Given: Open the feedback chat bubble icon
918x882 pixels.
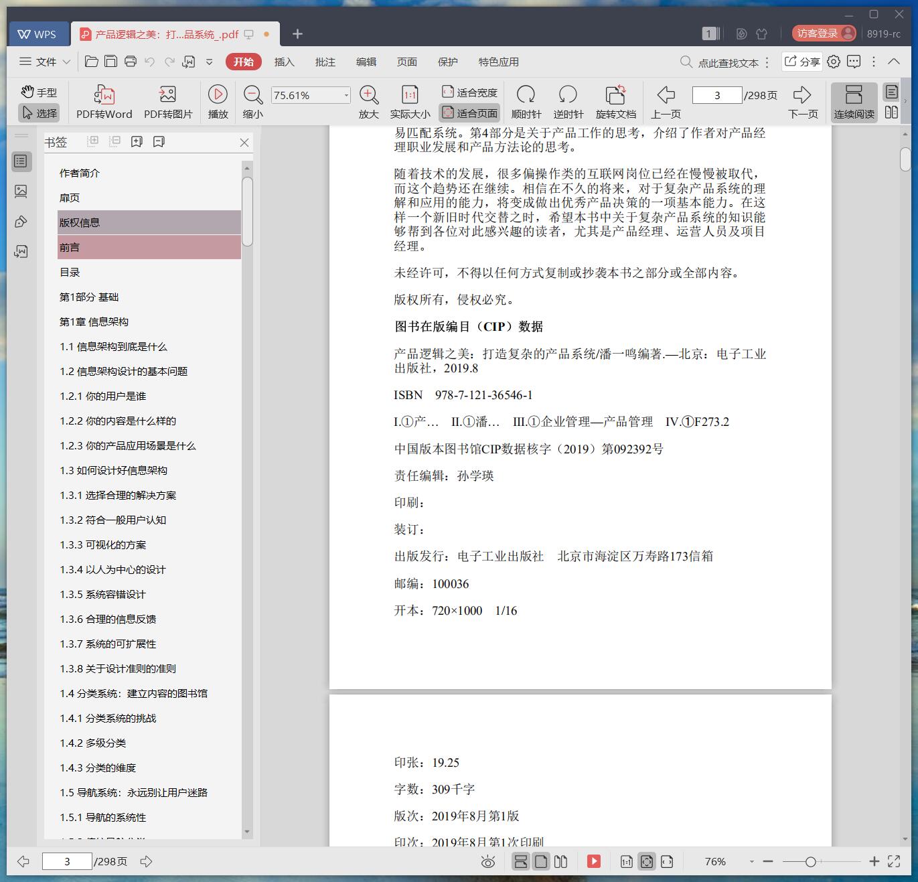Looking at the screenshot, I should [854, 62].
